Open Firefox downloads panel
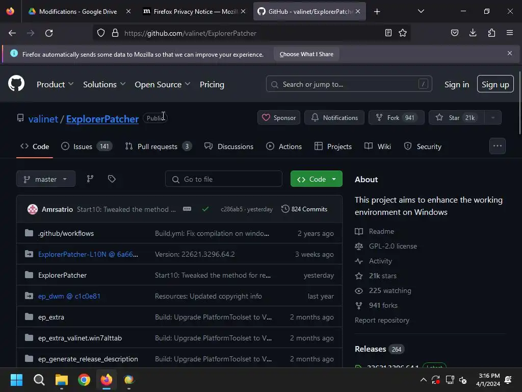Screen dimensions: 522x392 [x=473, y=33]
